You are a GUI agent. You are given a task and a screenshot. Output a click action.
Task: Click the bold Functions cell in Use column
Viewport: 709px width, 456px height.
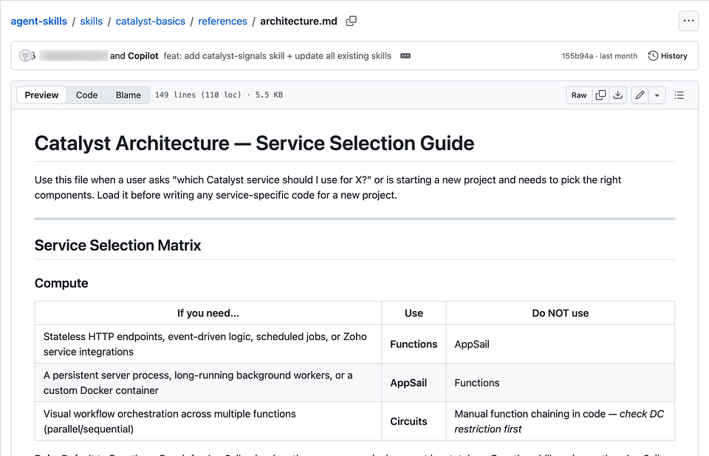coord(414,344)
